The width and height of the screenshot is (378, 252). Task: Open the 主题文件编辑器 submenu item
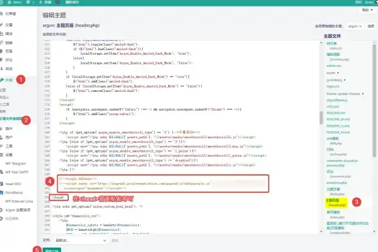pos(11,119)
